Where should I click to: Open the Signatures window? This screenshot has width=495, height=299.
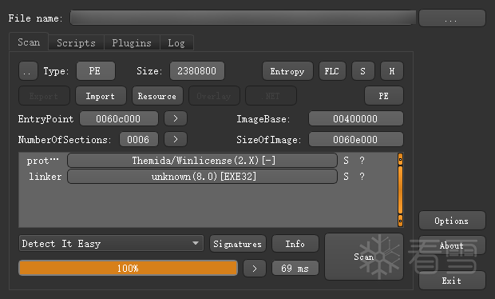[238, 244]
